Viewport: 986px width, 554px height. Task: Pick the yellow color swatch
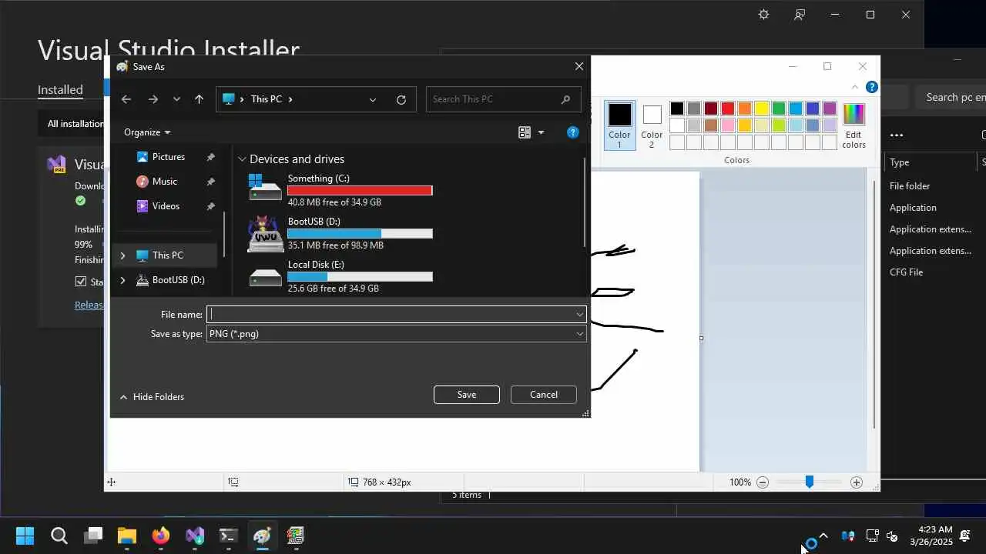[762, 108]
